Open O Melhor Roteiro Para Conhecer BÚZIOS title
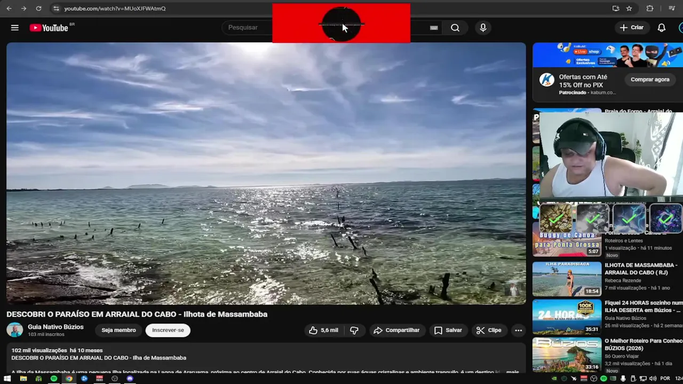The height and width of the screenshot is (384, 683). [x=644, y=345]
